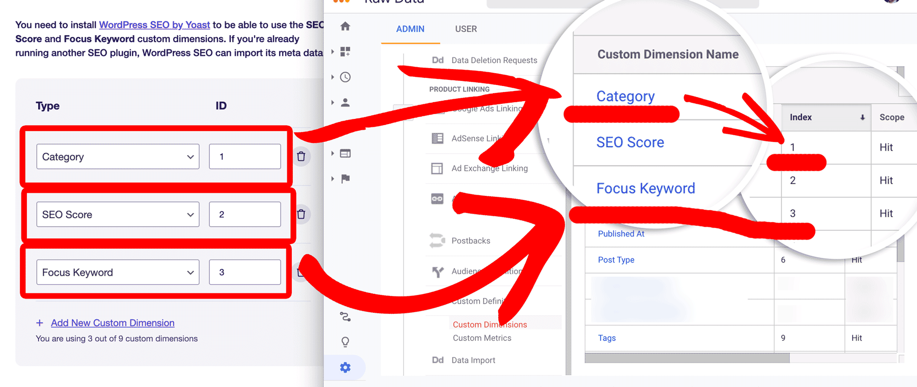917x387 pixels.
Task: Open the Published At dimension link
Action: point(621,234)
